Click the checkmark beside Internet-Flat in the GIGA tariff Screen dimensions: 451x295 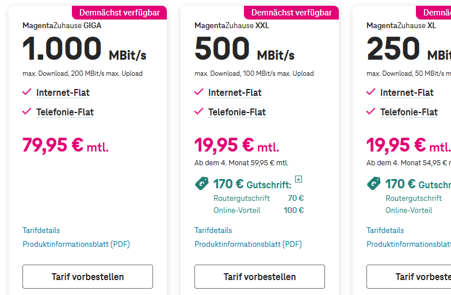click(26, 92)
